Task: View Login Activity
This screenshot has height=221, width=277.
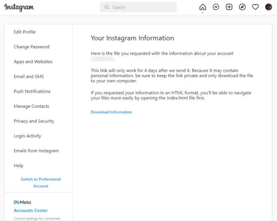Action: 28,136
